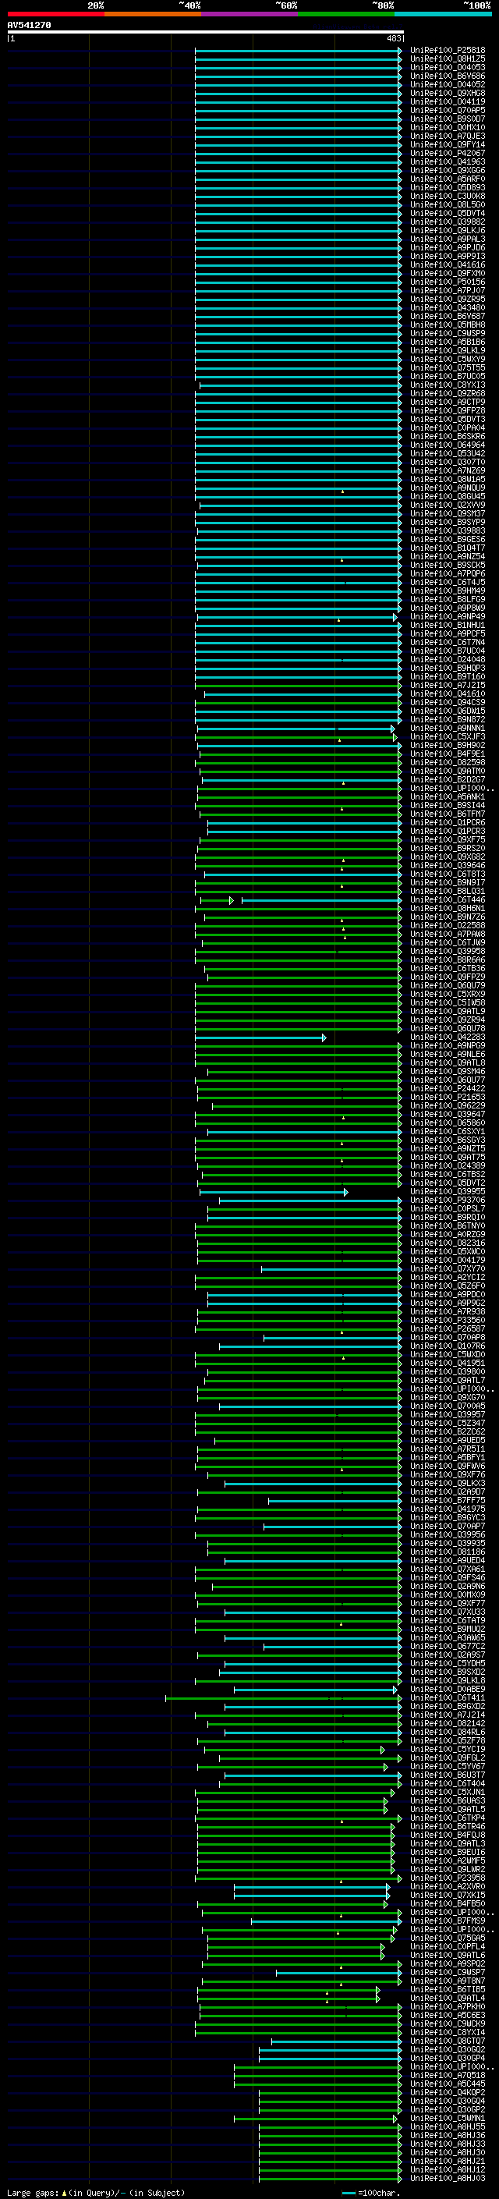This screenshot has height=2199, width=499.
Task: Select label UniRef100_A7NZ69
Action: click(448, 470)
